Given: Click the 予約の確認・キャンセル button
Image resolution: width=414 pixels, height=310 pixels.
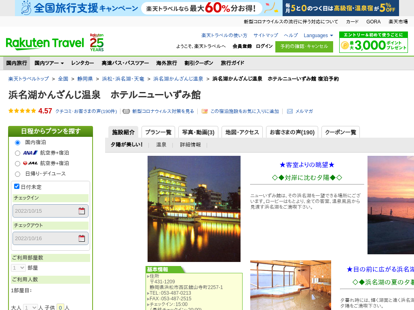Looking at the screenshot, I should (x=304, y=46).
